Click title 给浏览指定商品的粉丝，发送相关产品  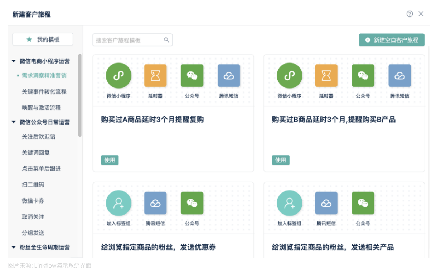click(333, 247)
